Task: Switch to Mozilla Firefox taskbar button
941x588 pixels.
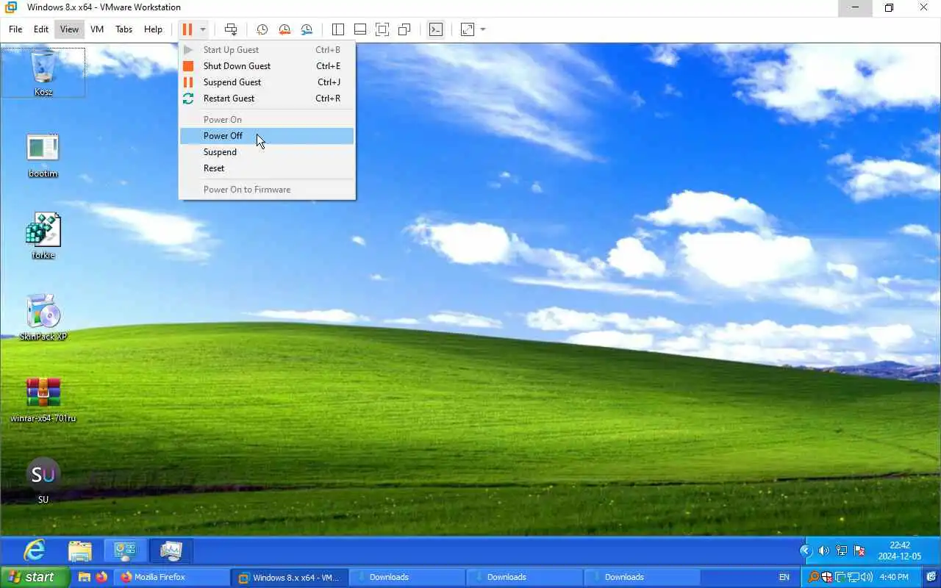Action: point(171,577)
